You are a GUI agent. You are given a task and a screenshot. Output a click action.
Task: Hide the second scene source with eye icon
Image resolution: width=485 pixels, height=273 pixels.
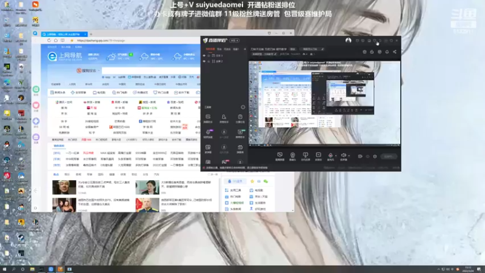point(204,61)
